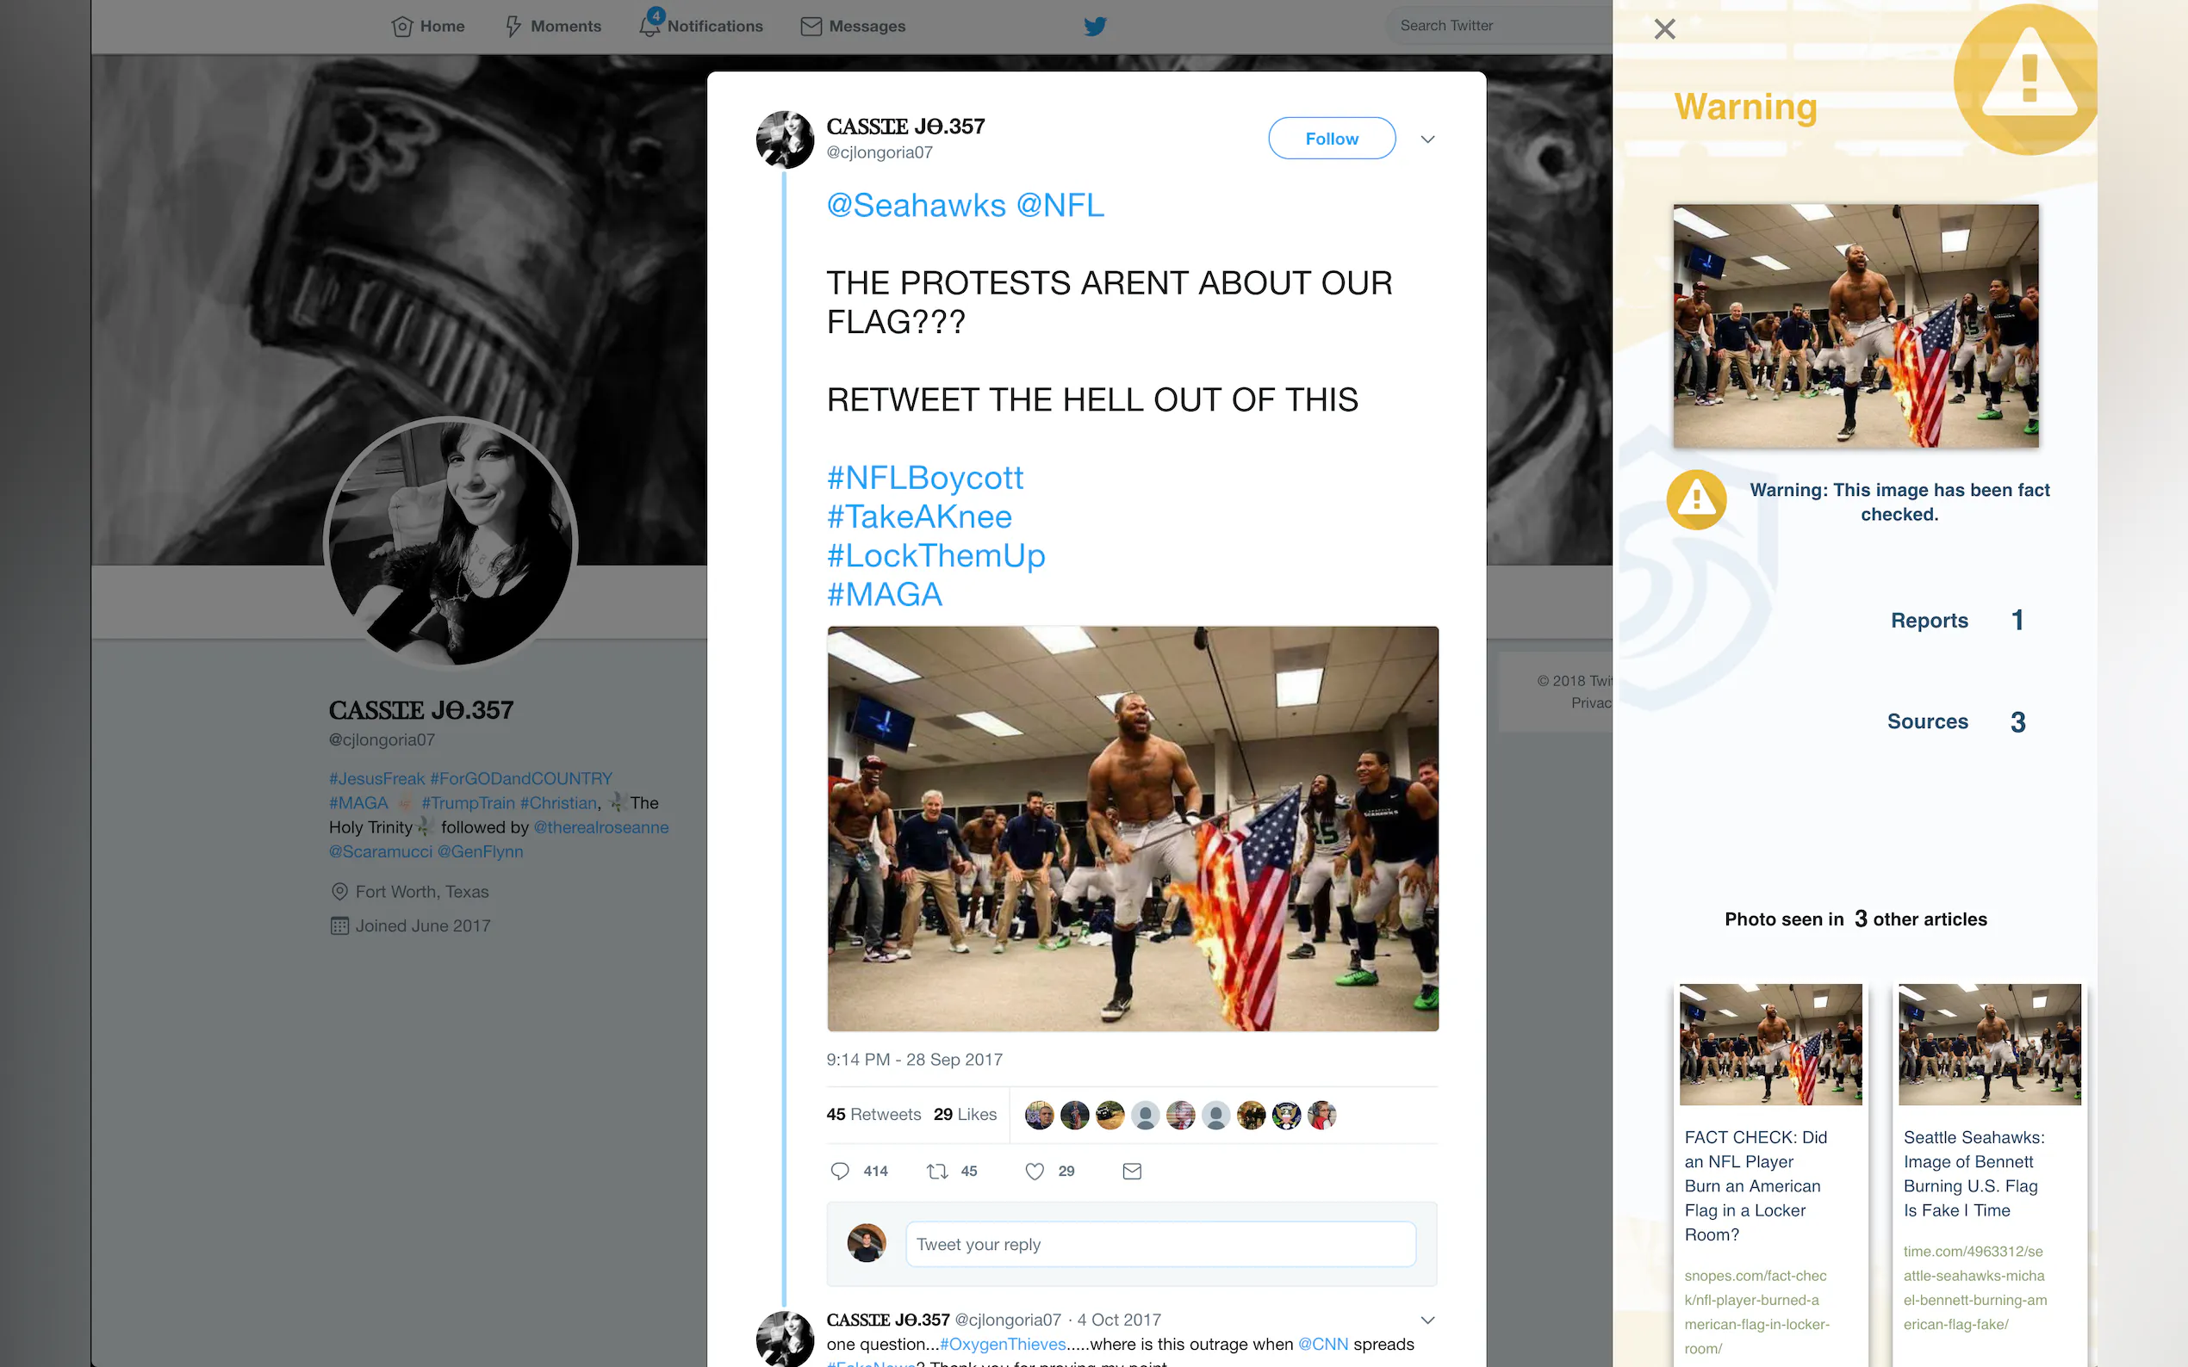Open the @Seahawks mention link
This screenshot has width=2188, height=1367.
coord(916,205)
